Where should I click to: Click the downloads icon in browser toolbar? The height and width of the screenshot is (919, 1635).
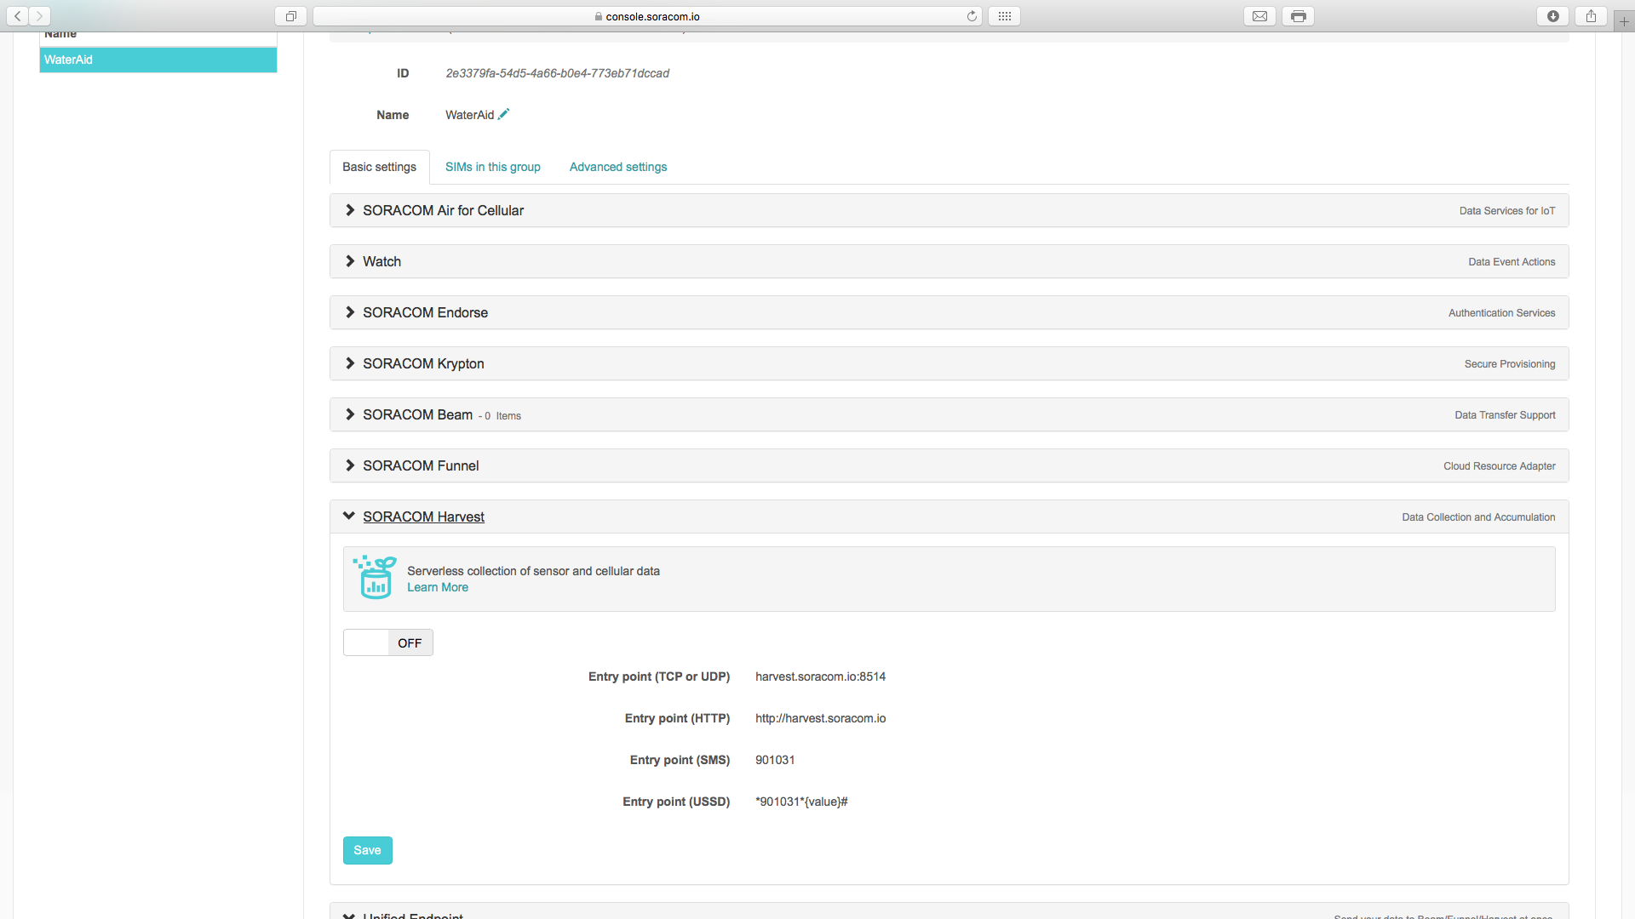point(1553,16)
